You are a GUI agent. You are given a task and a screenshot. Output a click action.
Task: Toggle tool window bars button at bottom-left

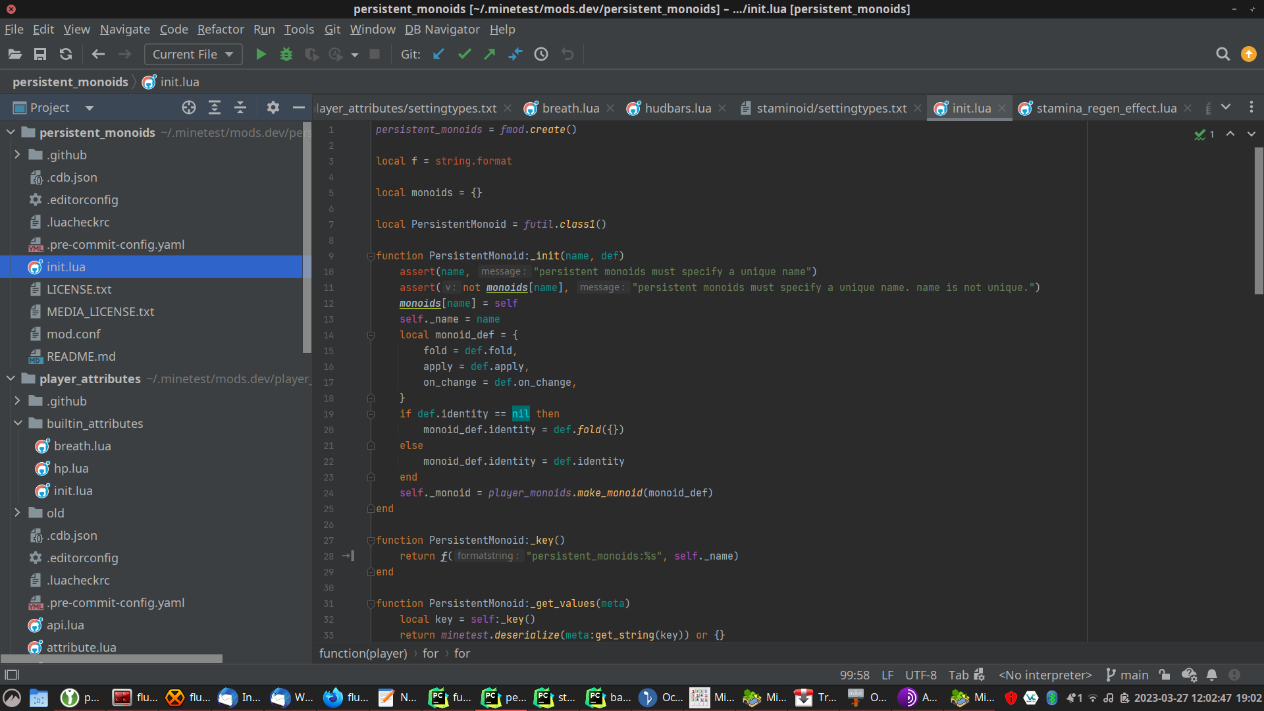[x=12, y=675]
